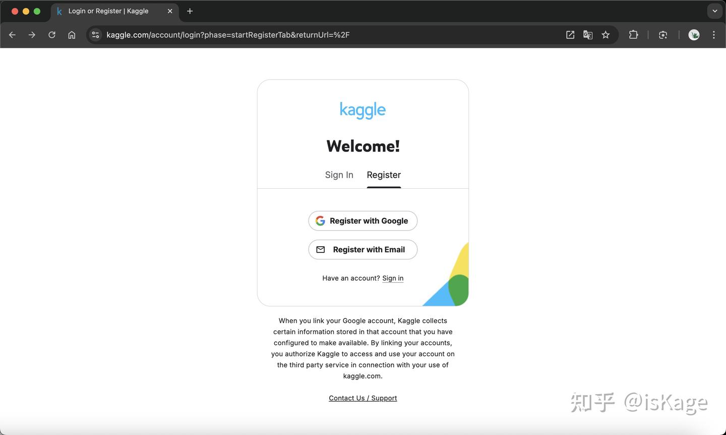Open the Contact Us / Support link
Viewport: 726px width, 435px height.
click(362, 398)
